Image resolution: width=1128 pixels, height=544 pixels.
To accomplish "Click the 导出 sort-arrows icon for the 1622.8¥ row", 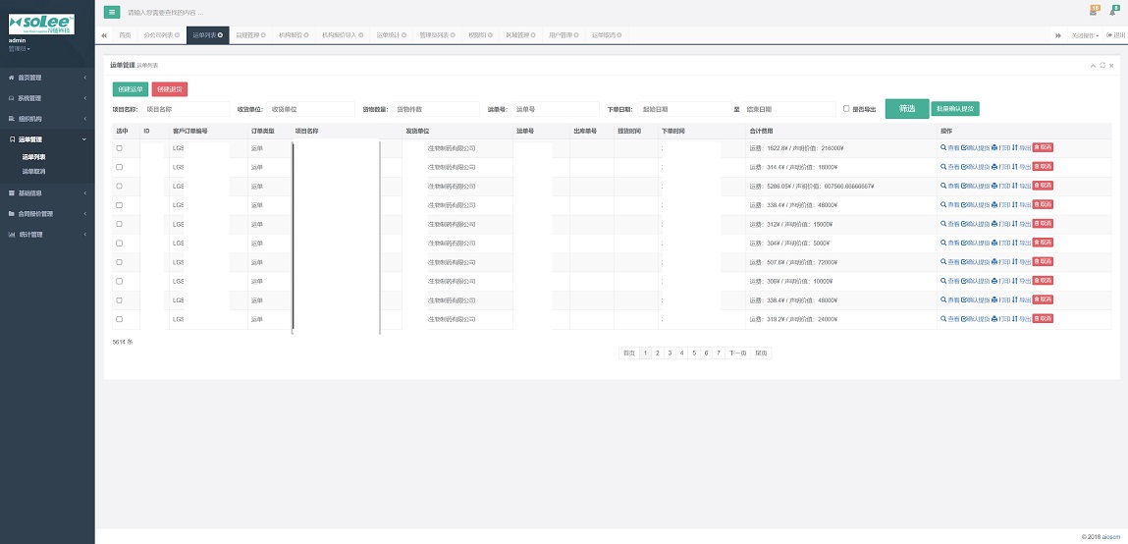I will 1015,147.
